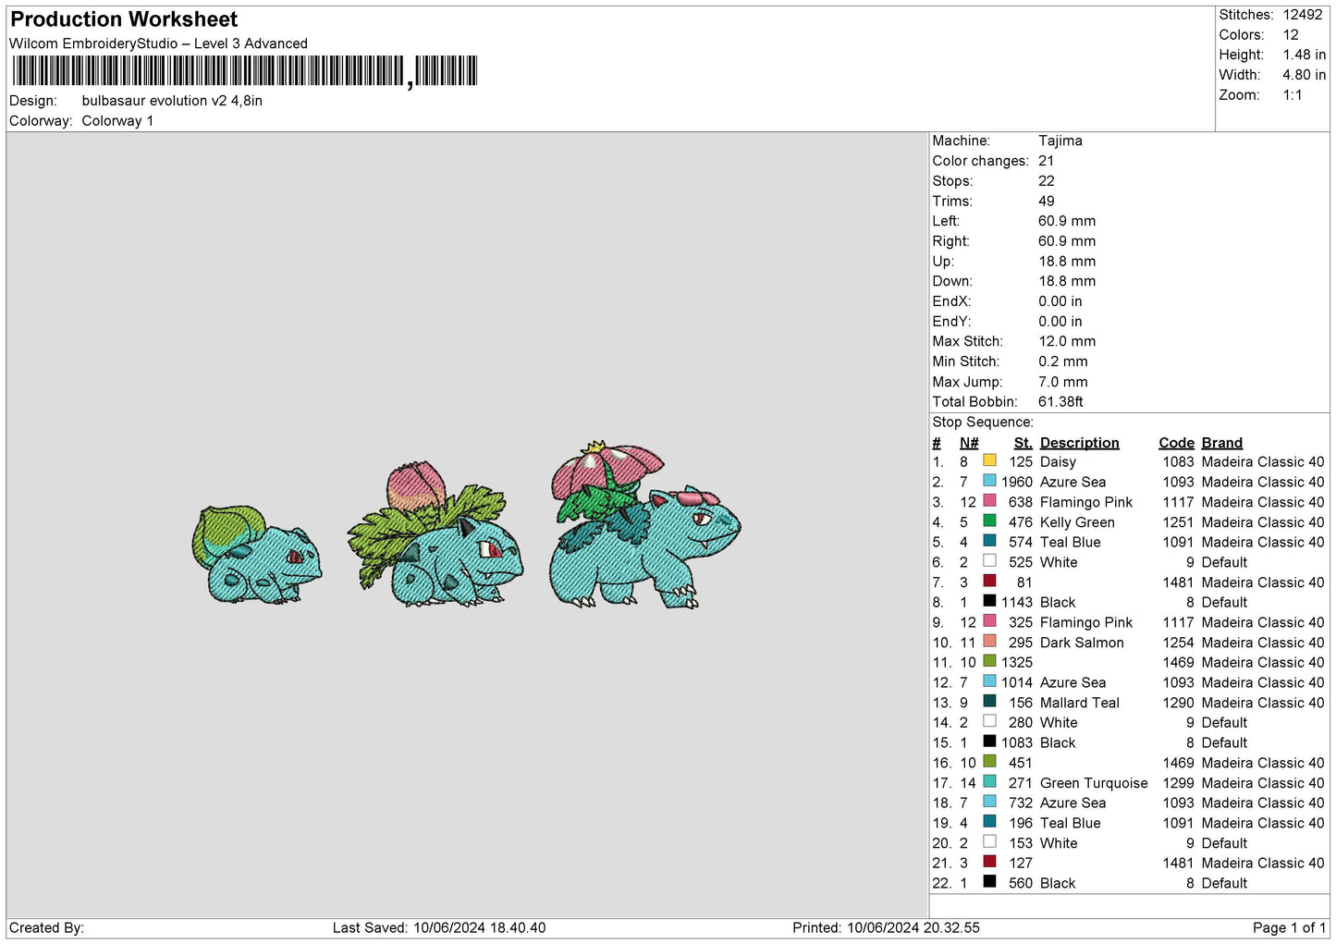Click the EndX value 0.00 in
1336x944 pixels.
click(x=1060, y=301)
